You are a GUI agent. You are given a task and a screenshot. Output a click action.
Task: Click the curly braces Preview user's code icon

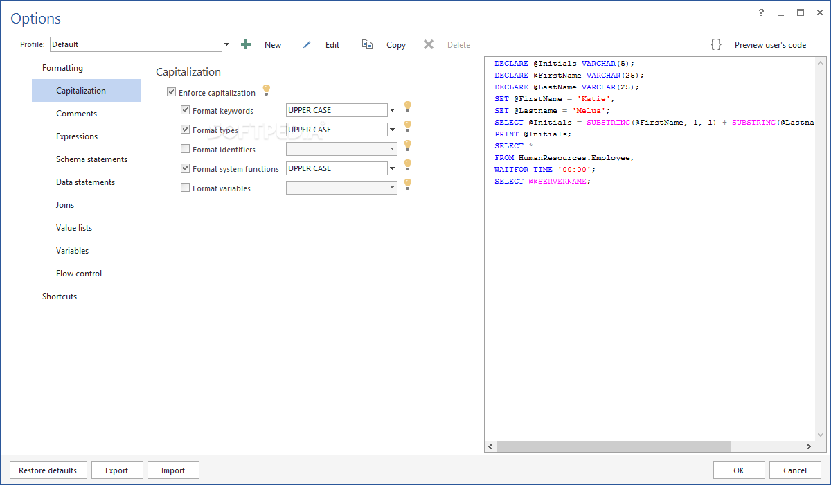click(716, 44)
